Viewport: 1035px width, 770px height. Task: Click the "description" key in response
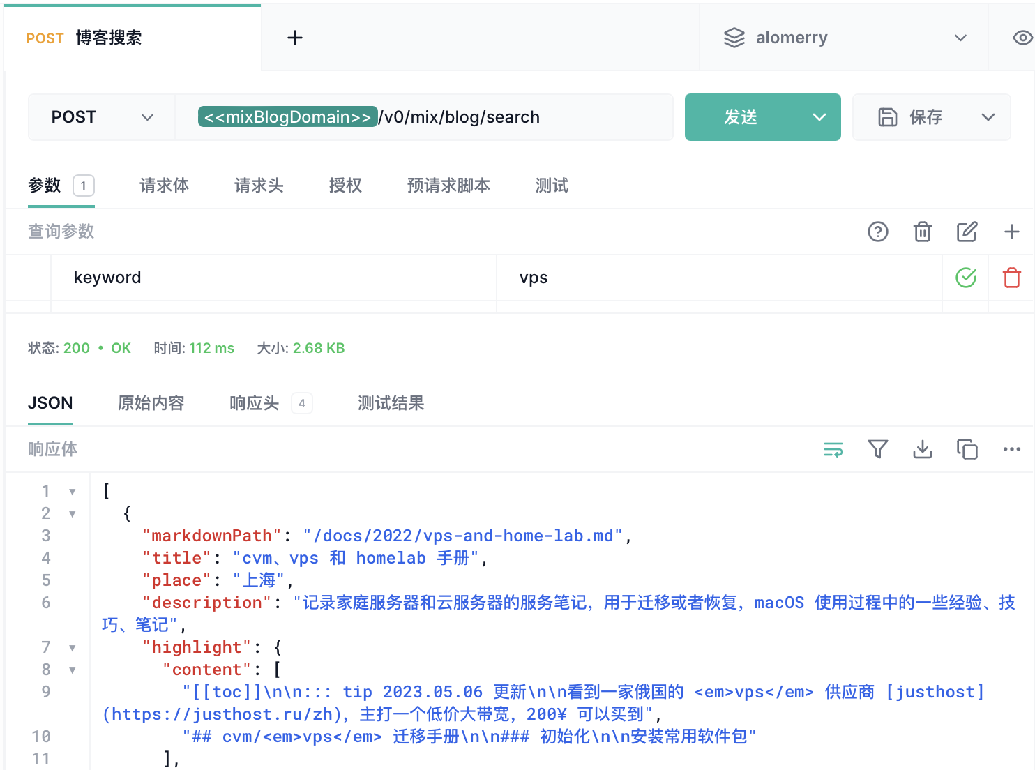(x=207, y=603)
